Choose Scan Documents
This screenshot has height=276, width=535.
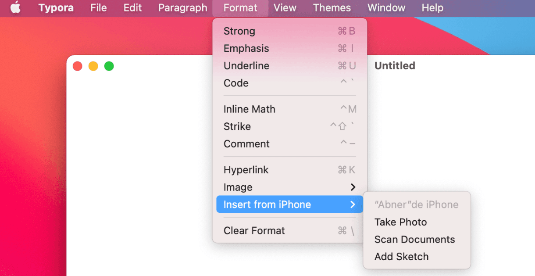click(x=414, y=240)
